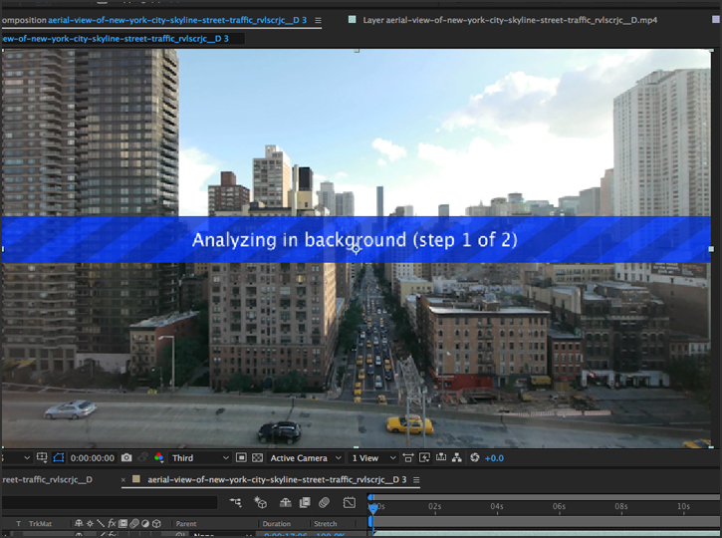
Task: Toggle Draft 3D in the timeline
Action: tap(261, 502)
